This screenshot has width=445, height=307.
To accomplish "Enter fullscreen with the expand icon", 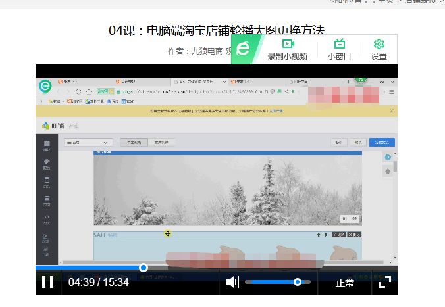I will [x=385, y=282].
